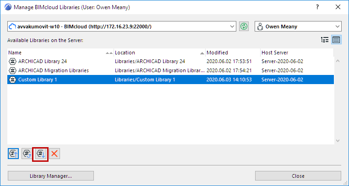Click the question mark help button in title bar
Screen dimensions: 349x186
point(317,7)
